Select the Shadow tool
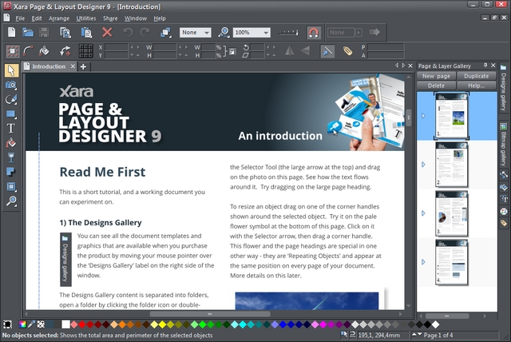 tap(10, 172)
